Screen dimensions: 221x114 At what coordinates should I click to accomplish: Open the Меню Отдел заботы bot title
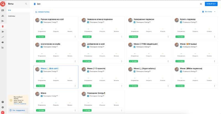pyautogui.click(x=144, y=69)
